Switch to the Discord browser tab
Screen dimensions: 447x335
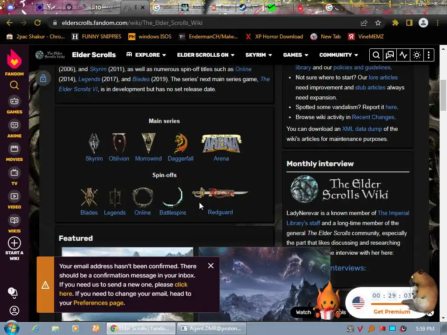(x=10, y=7)
